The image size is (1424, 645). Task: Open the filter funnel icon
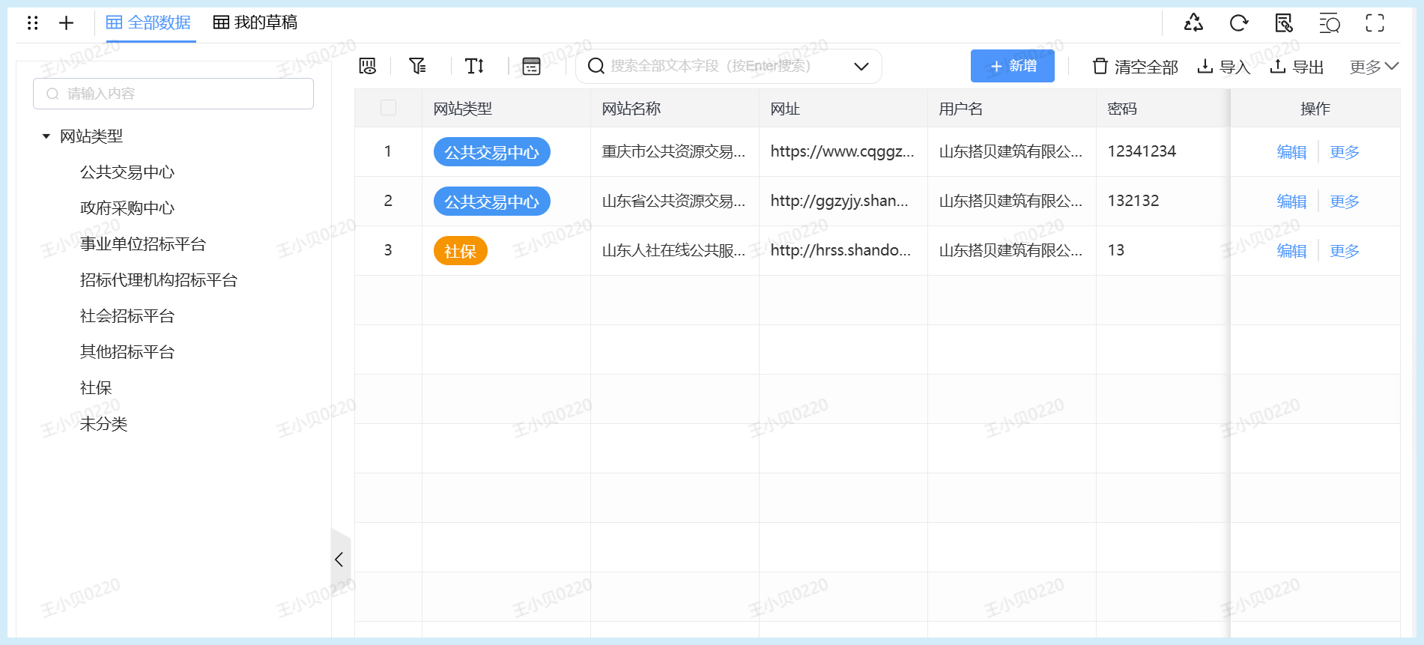[x=417, y=66]
